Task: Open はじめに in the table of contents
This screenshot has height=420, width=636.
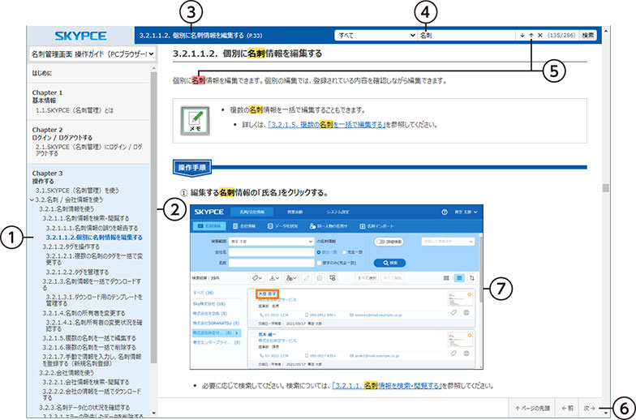Action: tap(47, 72)
